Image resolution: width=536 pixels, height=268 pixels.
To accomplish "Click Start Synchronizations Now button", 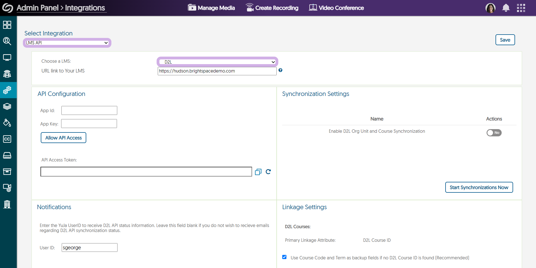I will pos(479,187).
